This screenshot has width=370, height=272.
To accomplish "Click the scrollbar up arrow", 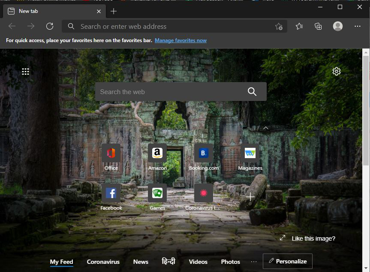I will [x=366, y=52].
